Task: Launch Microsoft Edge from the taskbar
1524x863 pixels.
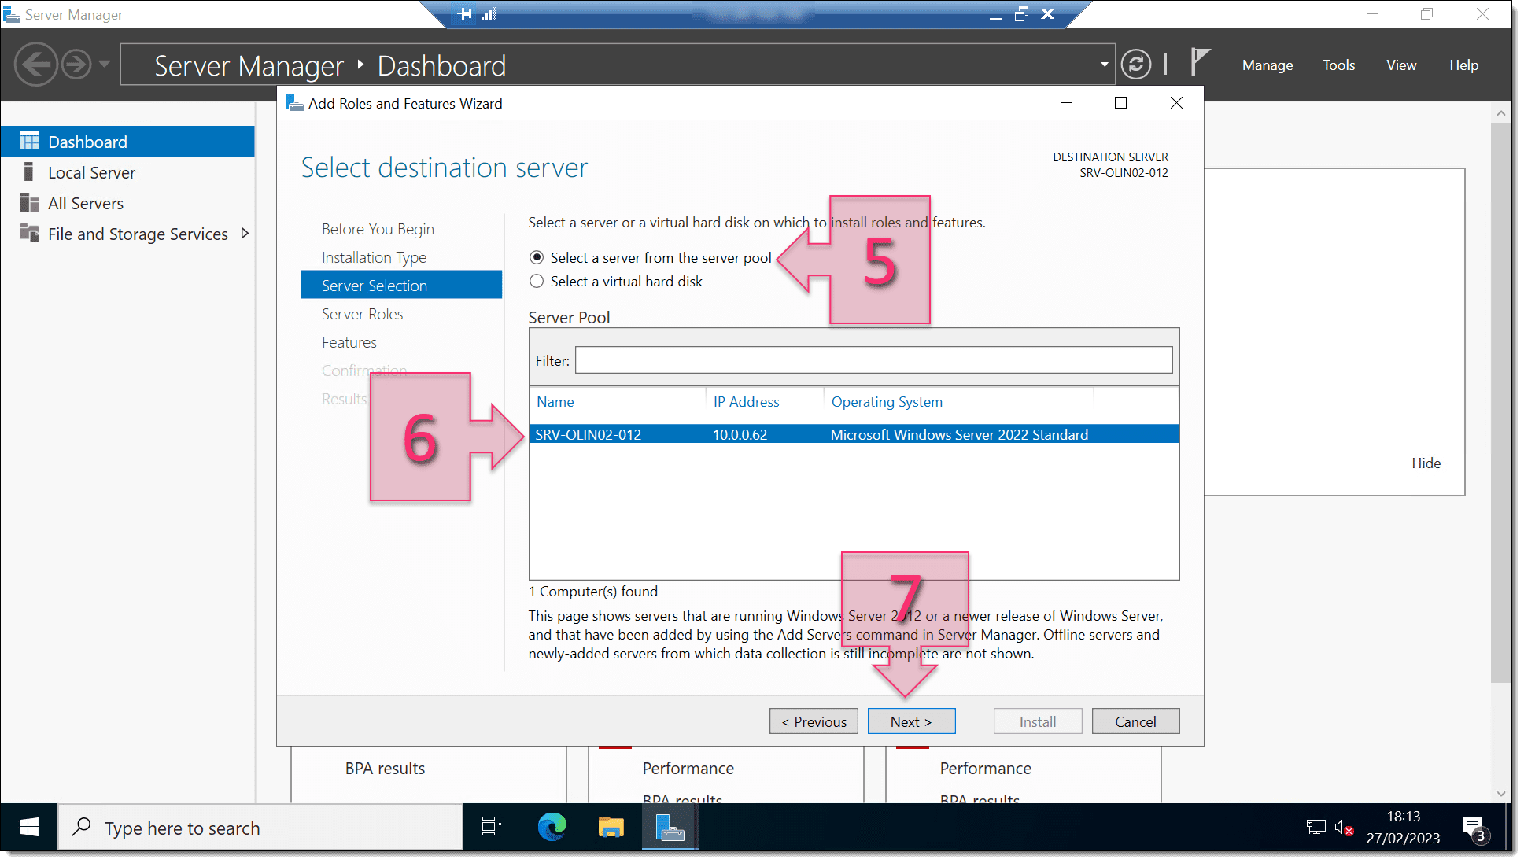Action: [x=552, y=828]
